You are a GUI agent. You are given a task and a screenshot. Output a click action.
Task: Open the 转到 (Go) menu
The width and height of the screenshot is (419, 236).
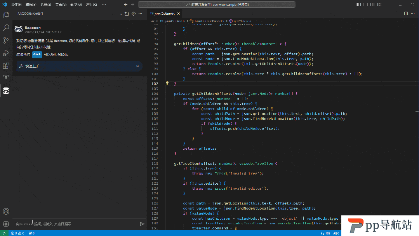76,5
